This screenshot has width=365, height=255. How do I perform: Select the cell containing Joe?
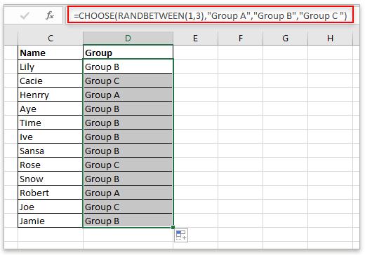[51, 207]
